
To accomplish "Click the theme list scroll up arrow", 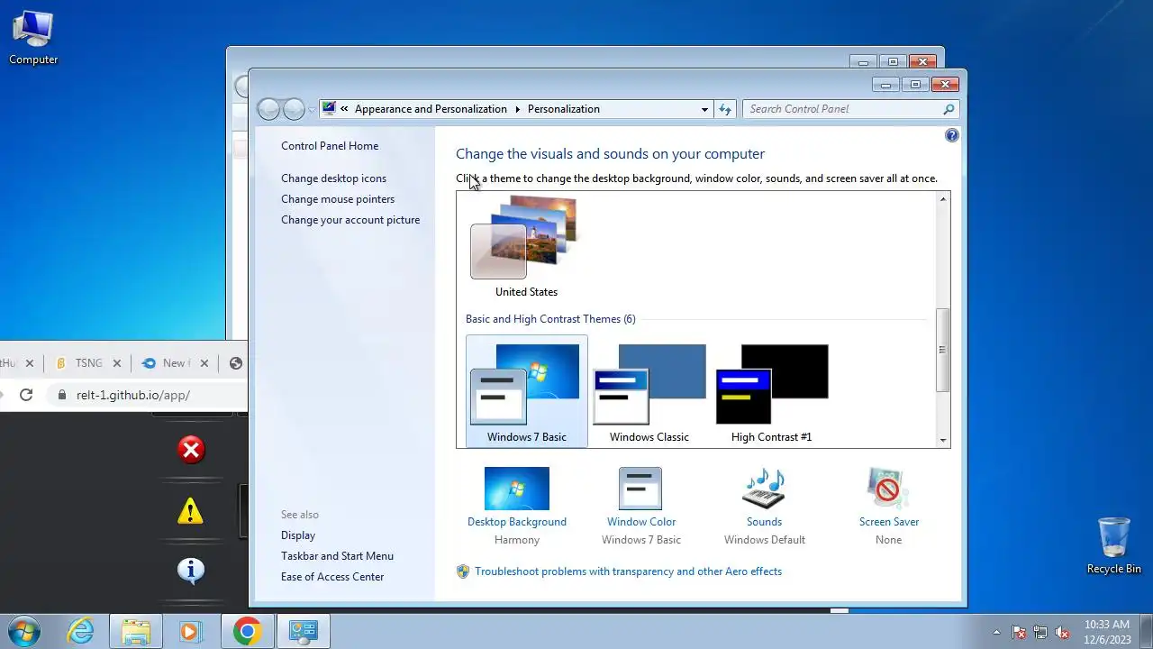I will (943, 199).
